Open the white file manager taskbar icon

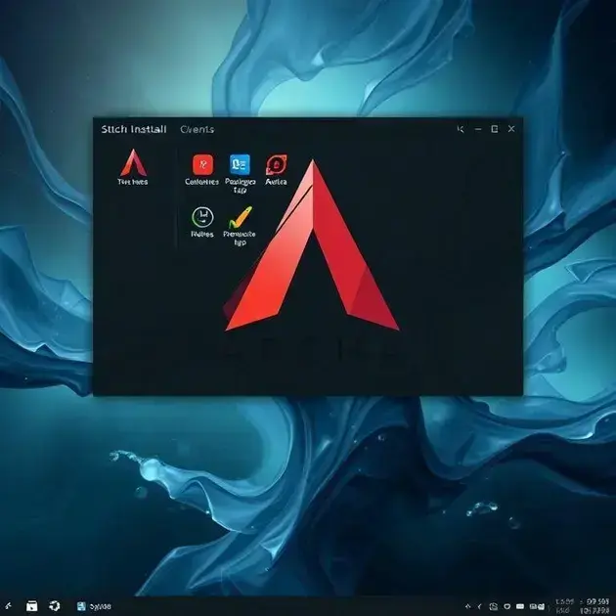point(32,606)
